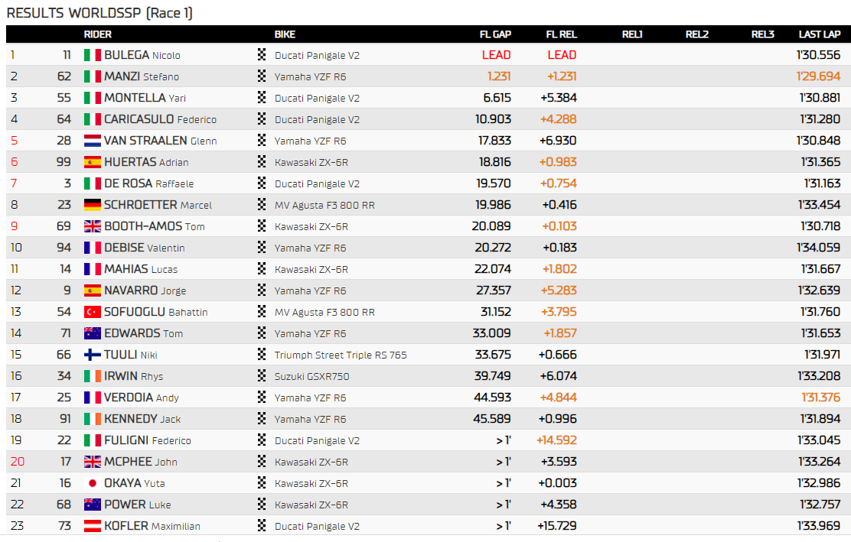Click the checkered flag icon in Manzi's row
The width and height of the screenshot is (851, 542).
pos(262,76)
